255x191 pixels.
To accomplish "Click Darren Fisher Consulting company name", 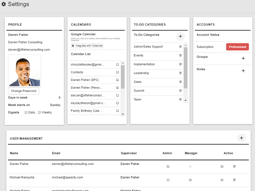I will click(25, 42).
